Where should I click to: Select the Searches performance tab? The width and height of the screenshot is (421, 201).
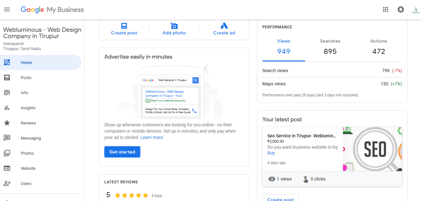pos(330,47)
